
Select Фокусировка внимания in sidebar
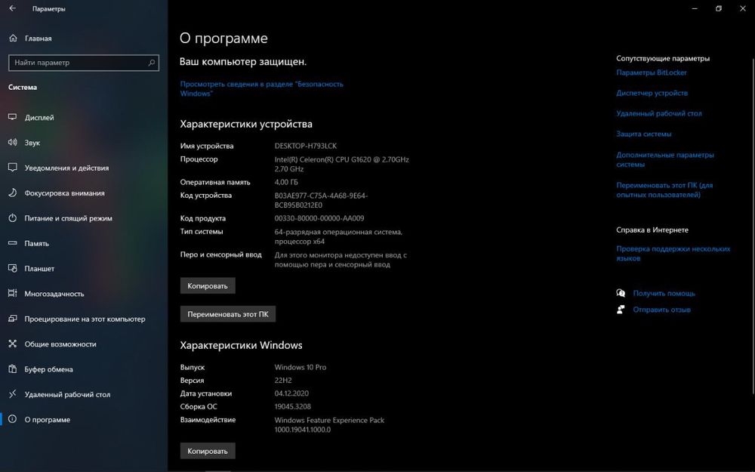click(x=84, y=193)
